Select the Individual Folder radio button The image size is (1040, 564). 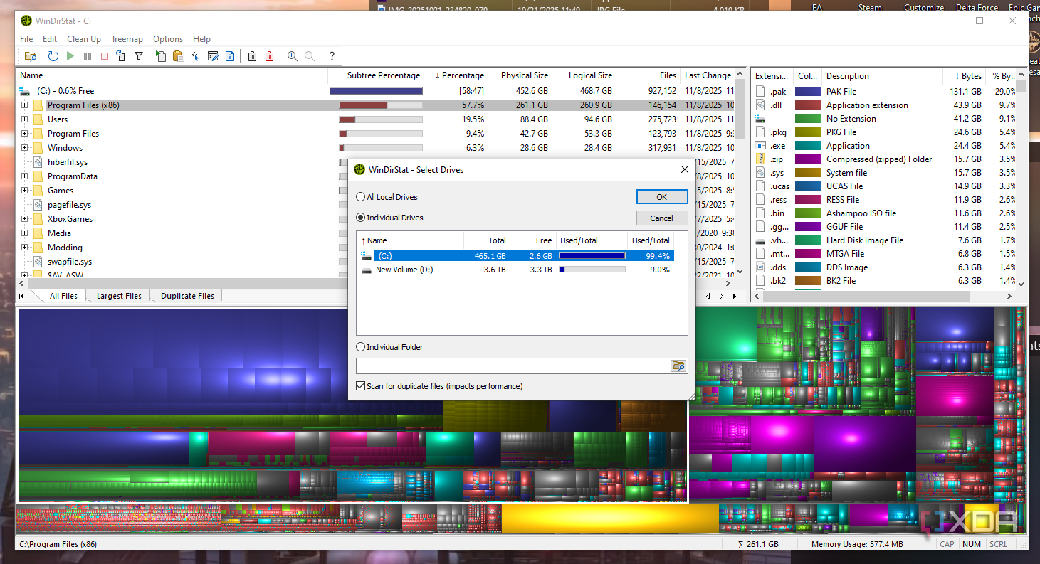click(360, 347)
